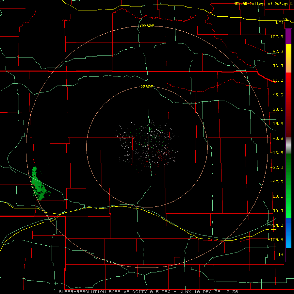Click the purple band of the color bar
Viewport: 294px width, 294px height.
[x=288, y=37]
